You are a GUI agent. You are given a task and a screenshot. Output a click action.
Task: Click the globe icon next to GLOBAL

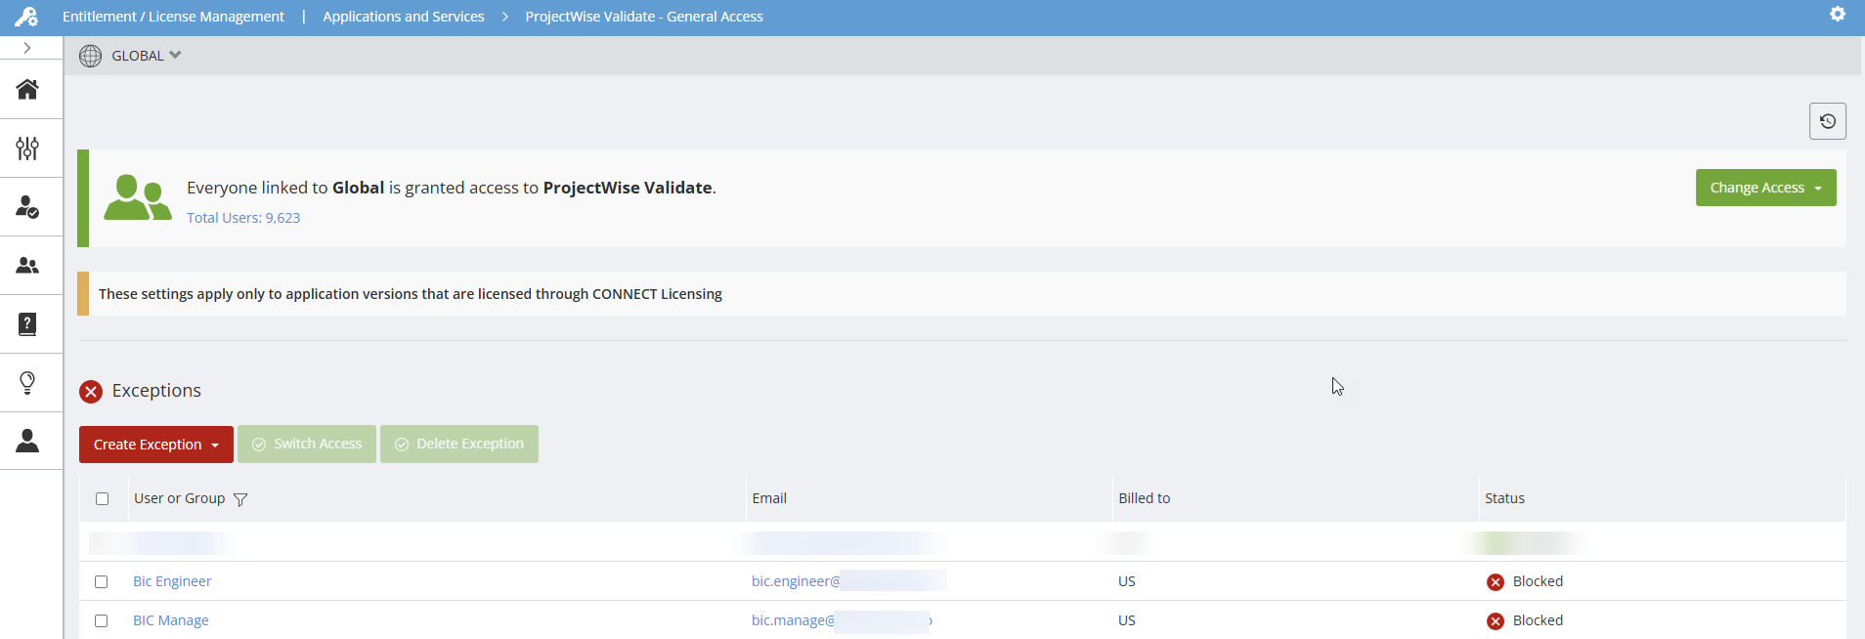tap(90, 56)
